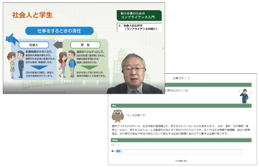Click the 学生 label box
Screen dimensions: 259x167
[85, 45]
